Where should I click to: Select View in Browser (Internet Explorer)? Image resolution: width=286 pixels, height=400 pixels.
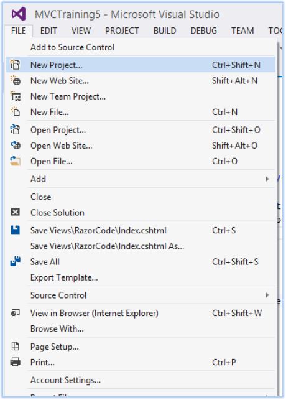[95, 313]
